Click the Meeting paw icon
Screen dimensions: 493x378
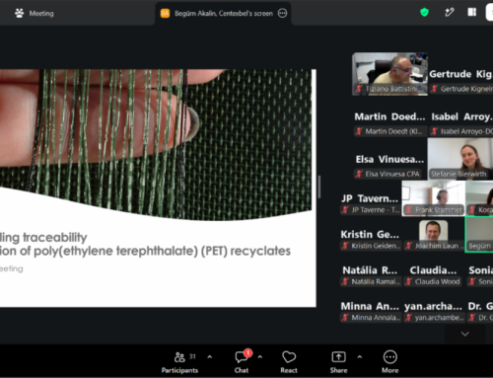tap(19, 13)
